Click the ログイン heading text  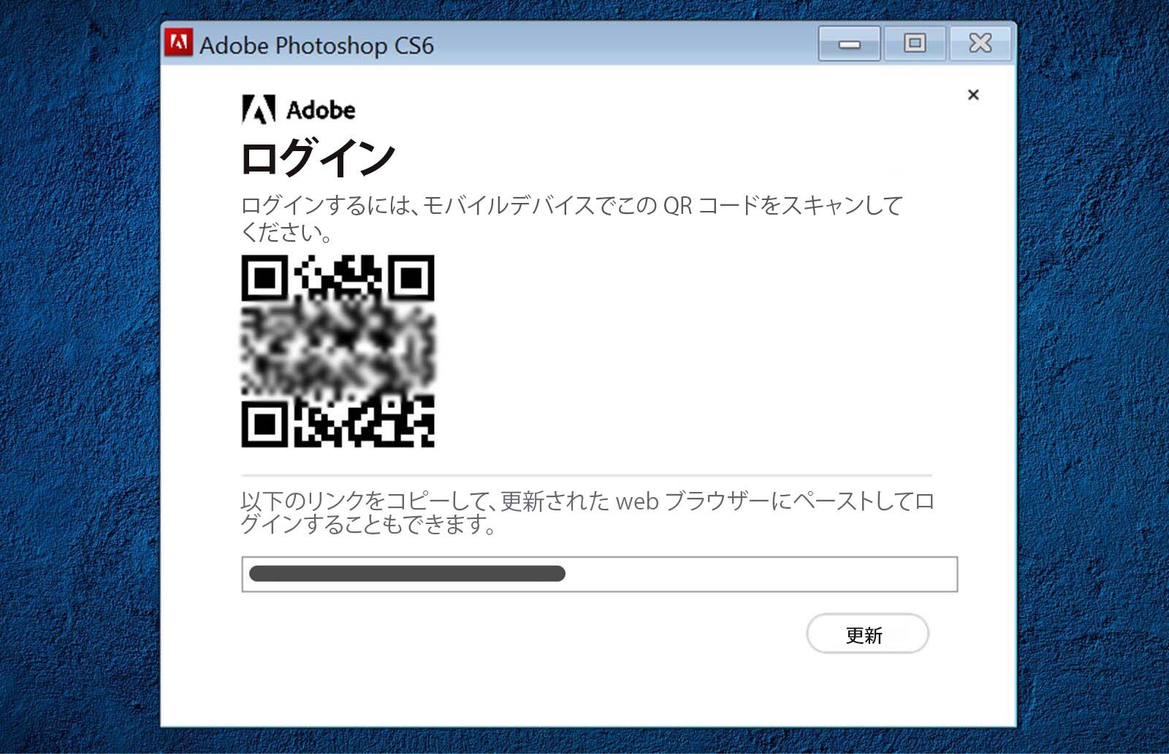pyautogui.click(x=318, y=158)
